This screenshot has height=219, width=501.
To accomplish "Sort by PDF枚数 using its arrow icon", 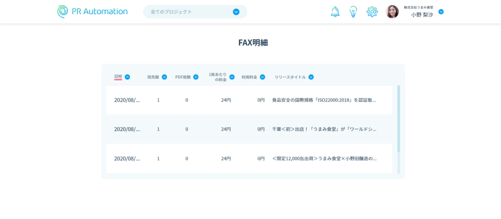I will pyautogui.click(x=196, y=77).
